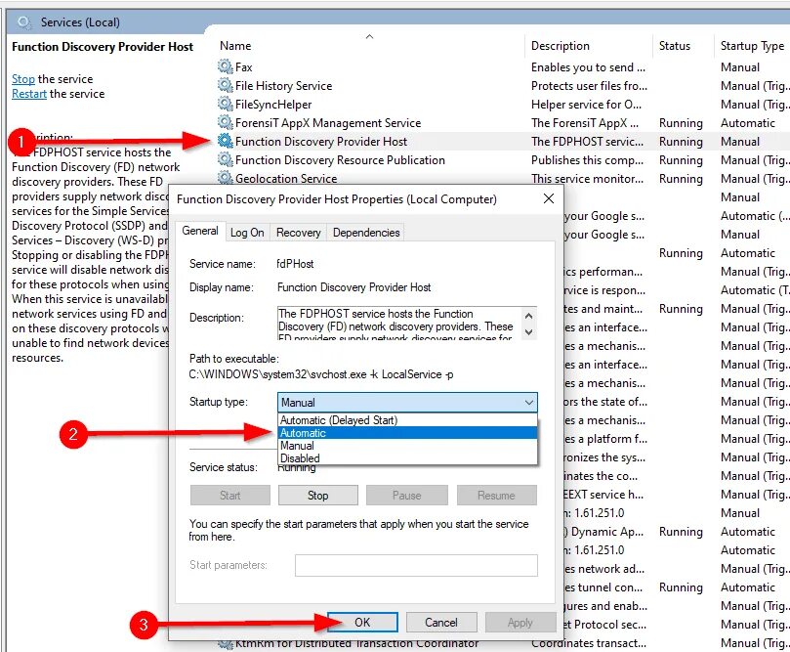Click 'Enables you to send' description cell
Image resolution: width=790 pixels, height=652 pixels.
point(588,67)
